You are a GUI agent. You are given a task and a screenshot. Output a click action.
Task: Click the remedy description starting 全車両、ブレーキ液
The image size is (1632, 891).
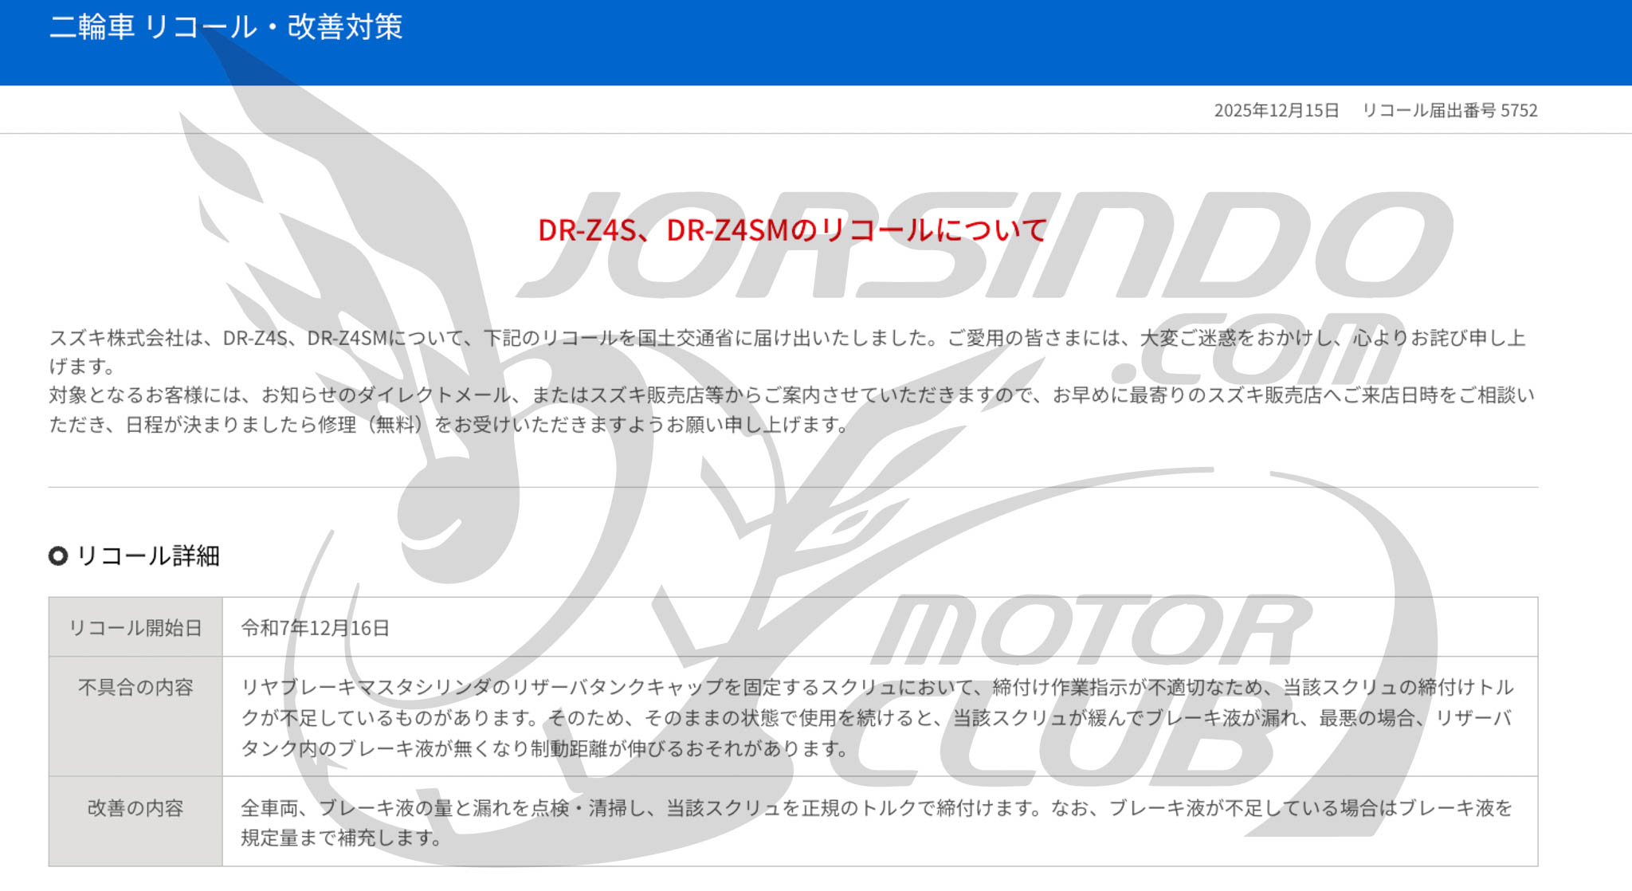click(x=877, y=822)
